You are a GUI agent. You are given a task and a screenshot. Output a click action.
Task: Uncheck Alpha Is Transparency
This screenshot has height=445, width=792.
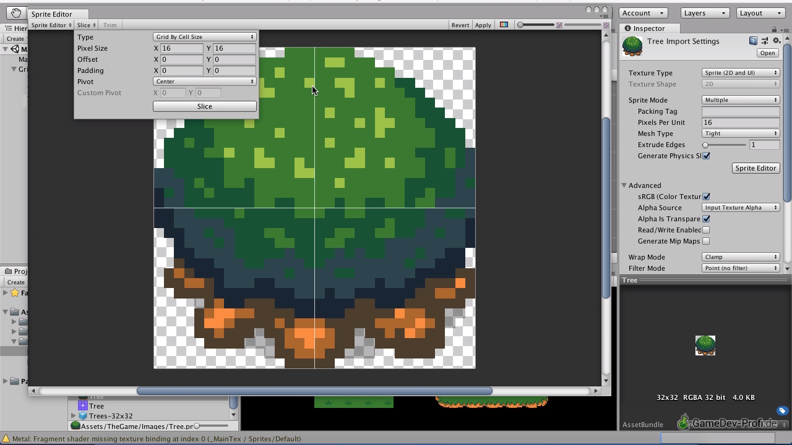[x=706, y=219]
